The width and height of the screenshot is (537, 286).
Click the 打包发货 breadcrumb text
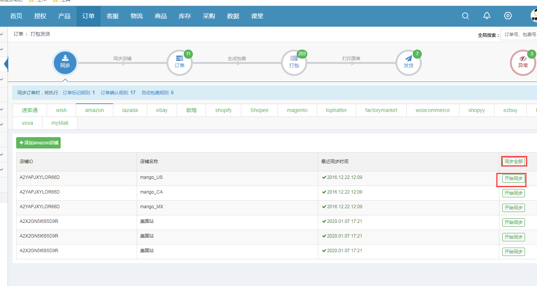click(40, 34)
